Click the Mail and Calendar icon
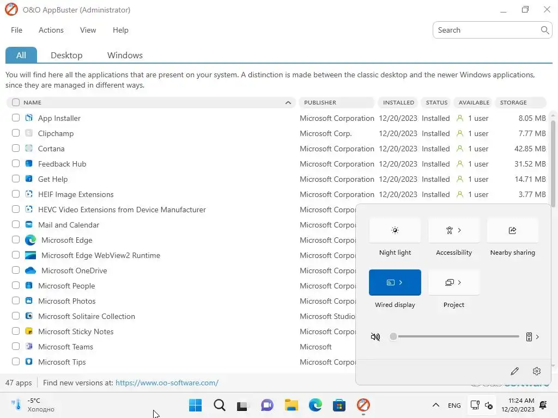 coord(29,225)
